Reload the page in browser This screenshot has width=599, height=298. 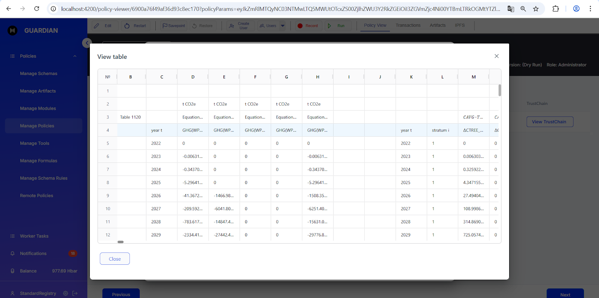(x=37, y=9)
